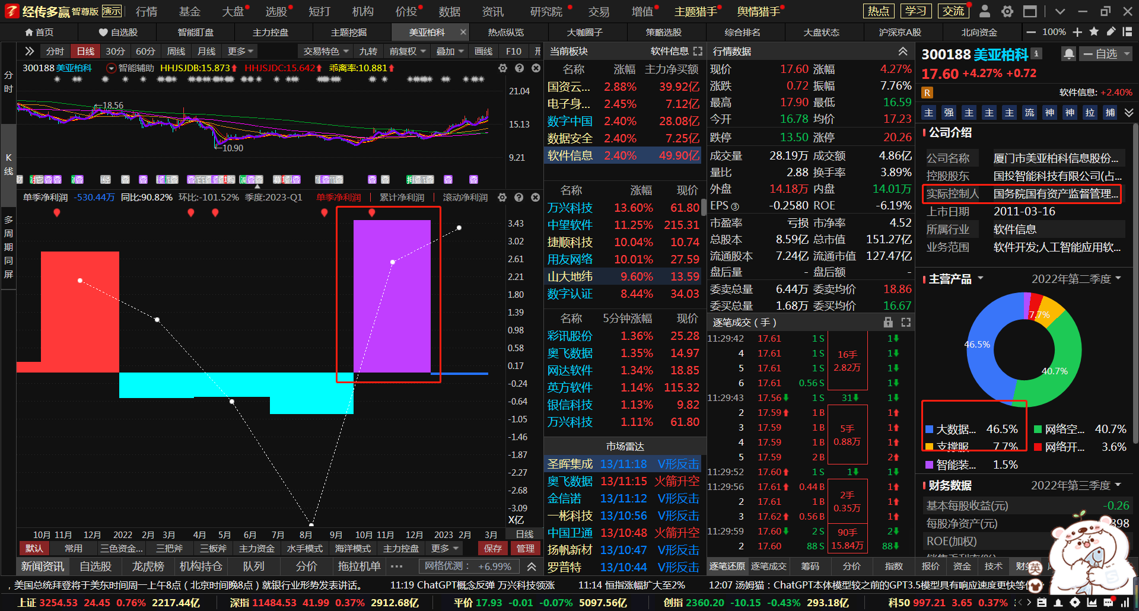Click the pencil edit icon in tab bar
Screen dimensions: 1139x611
[1111, 32]
